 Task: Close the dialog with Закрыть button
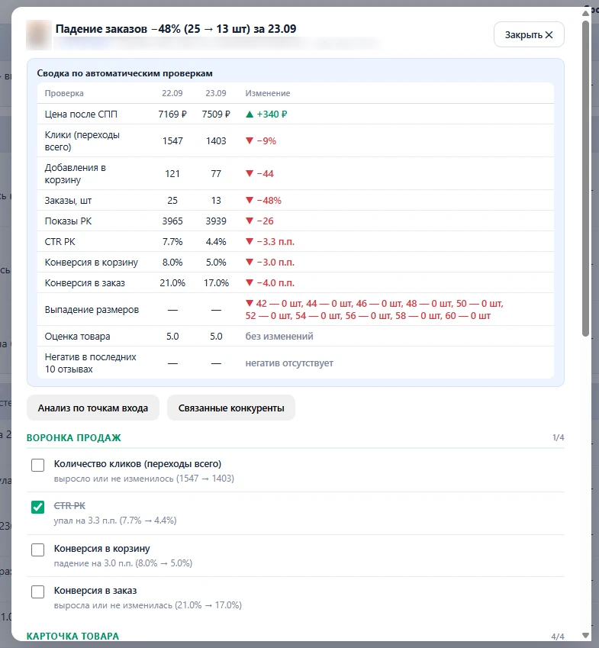coord(529,34)
